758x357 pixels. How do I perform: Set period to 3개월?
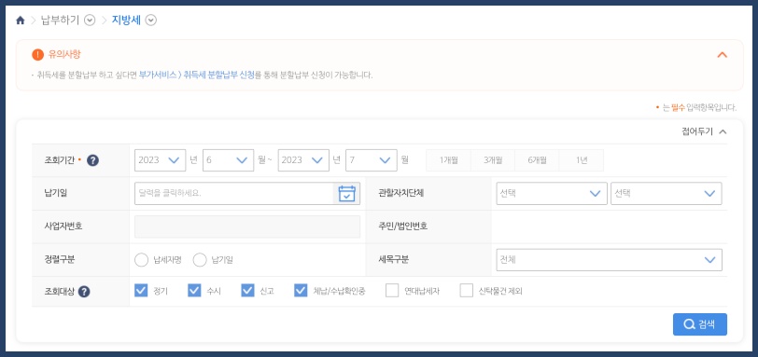pos(493,160)
